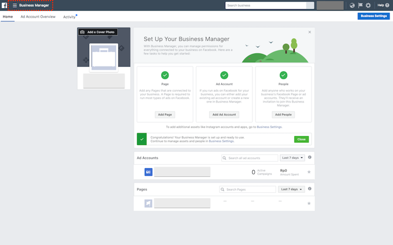Show info for Ad Accounts section
Image resolution: width=393 pixels, height=245 pixels.
pos(310,157)
